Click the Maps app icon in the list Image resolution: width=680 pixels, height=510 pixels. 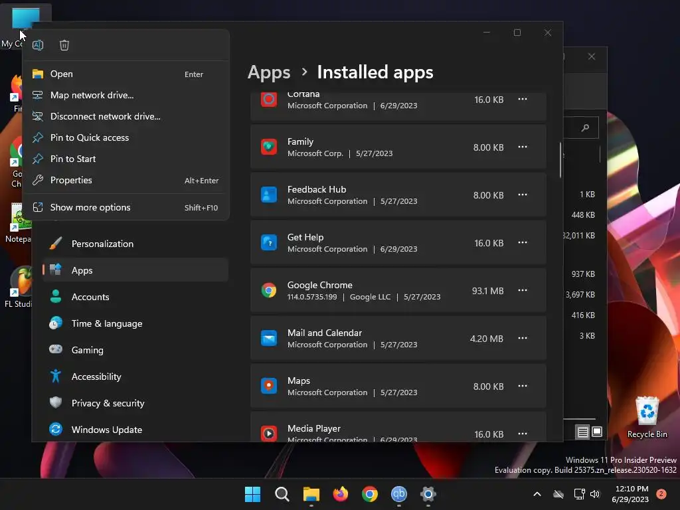tap(269, 386)
